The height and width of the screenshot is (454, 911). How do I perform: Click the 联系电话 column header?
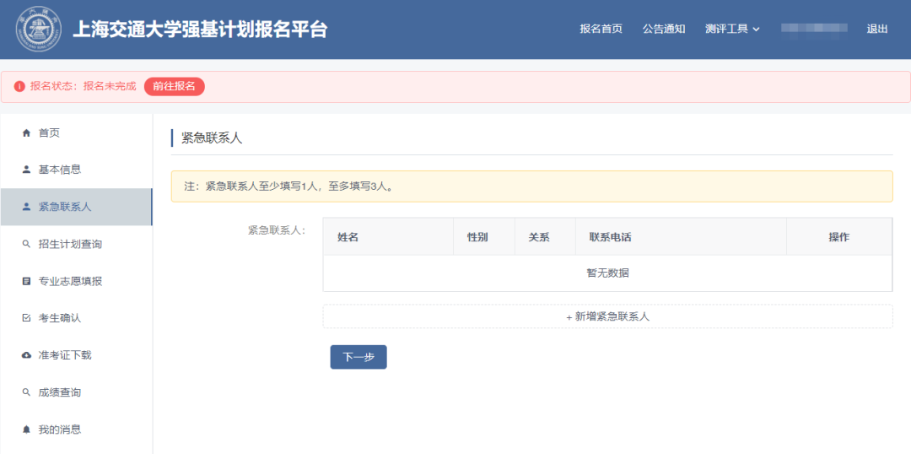[x=610, y=237]
